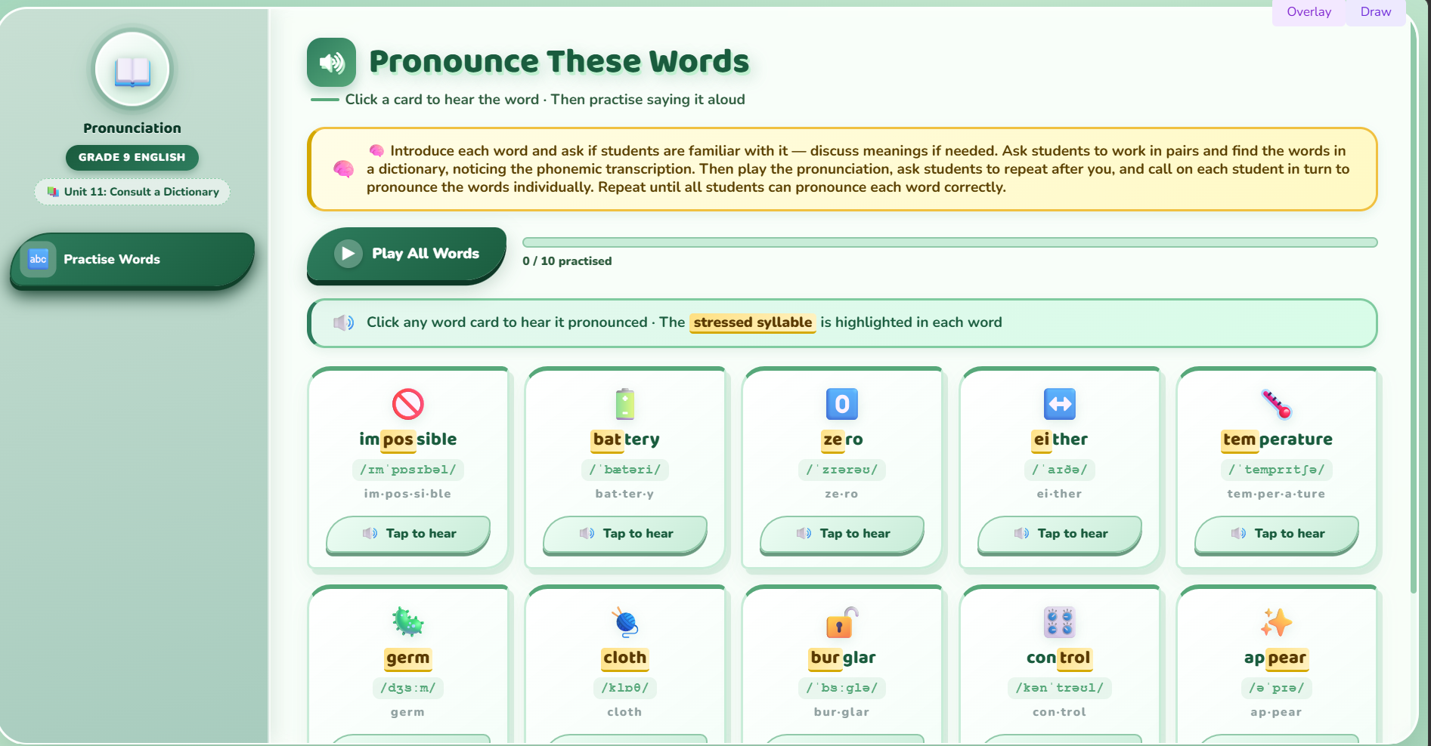Click the speaker icon in impossible's Tap to hear
This screenshot has width=1431, height=746.
coord(370,534)
